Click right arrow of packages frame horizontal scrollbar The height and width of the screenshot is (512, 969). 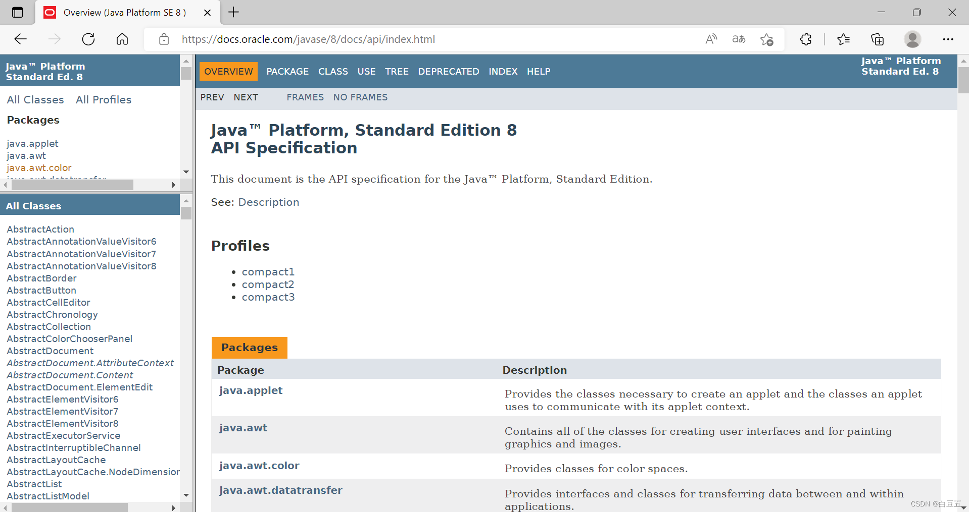click(174, 185)
